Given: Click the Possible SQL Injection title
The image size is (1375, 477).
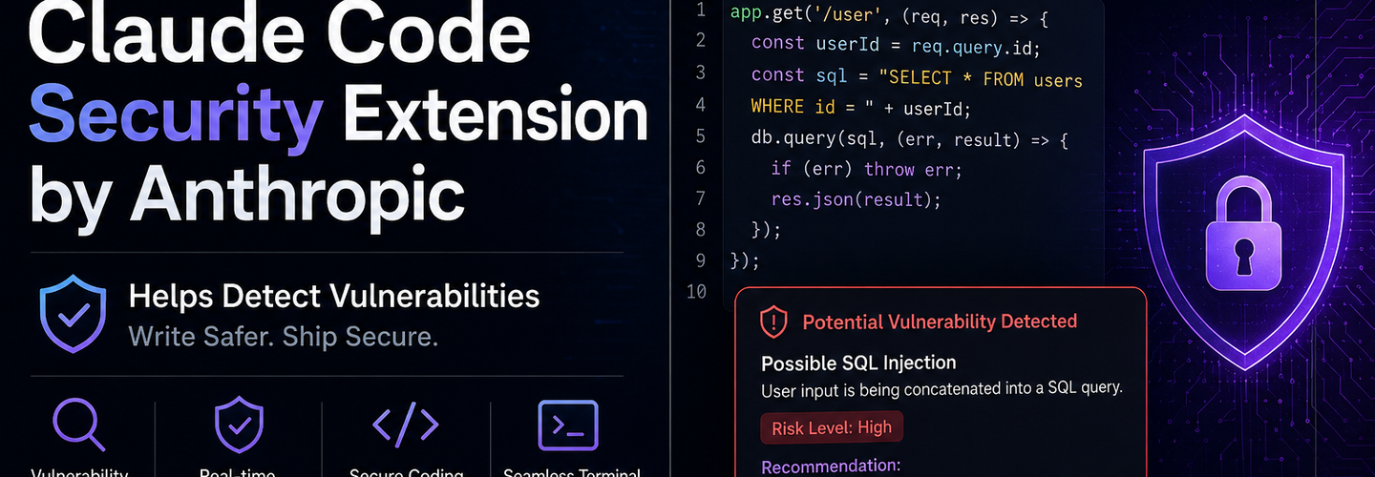Looking at the screenshot, I should click(x=858, y=363).
